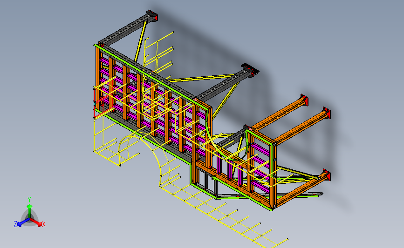
Task: Click the blue Z axis arrow on the triad
Action: (x=24, y=222)
